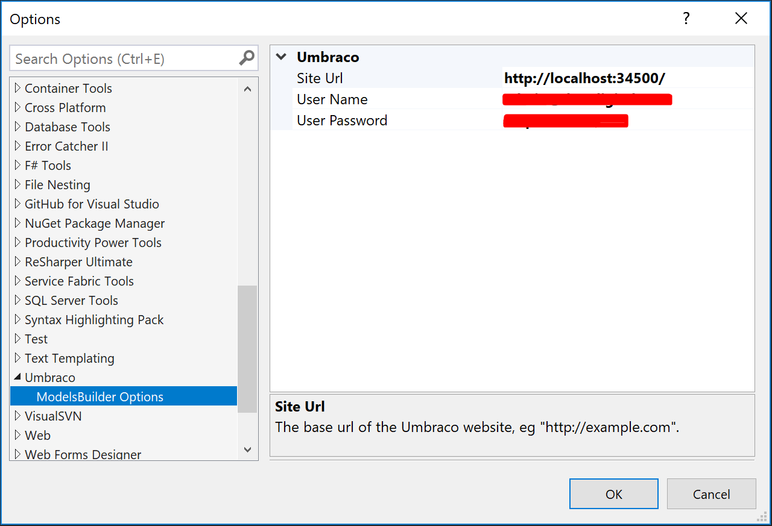Collapse the Umbraco tree node
The height and width of the screenshot is (526, 772).
(x=17, y=378)
